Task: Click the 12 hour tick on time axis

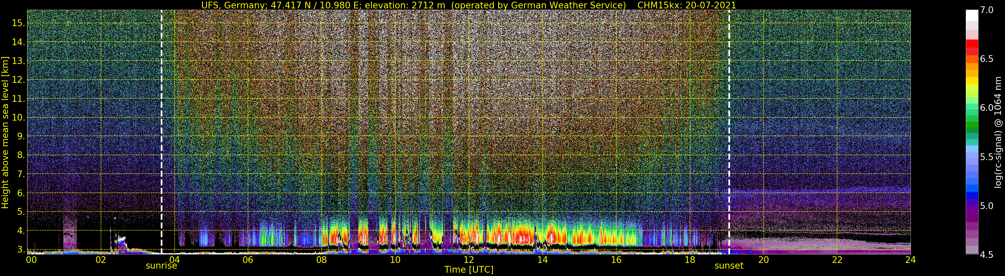Action: pos(469,260)
